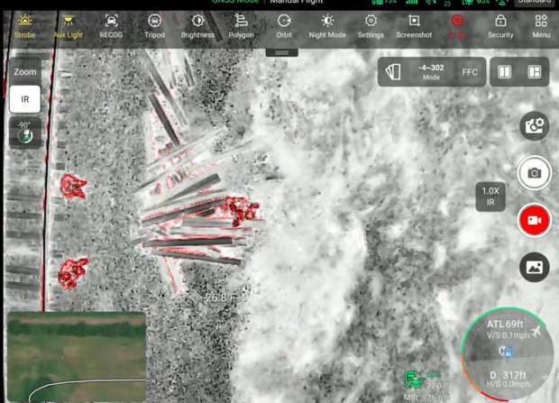Tap the D 317ft distance readout
Screen dimensions: 559x403
point(508,375)
